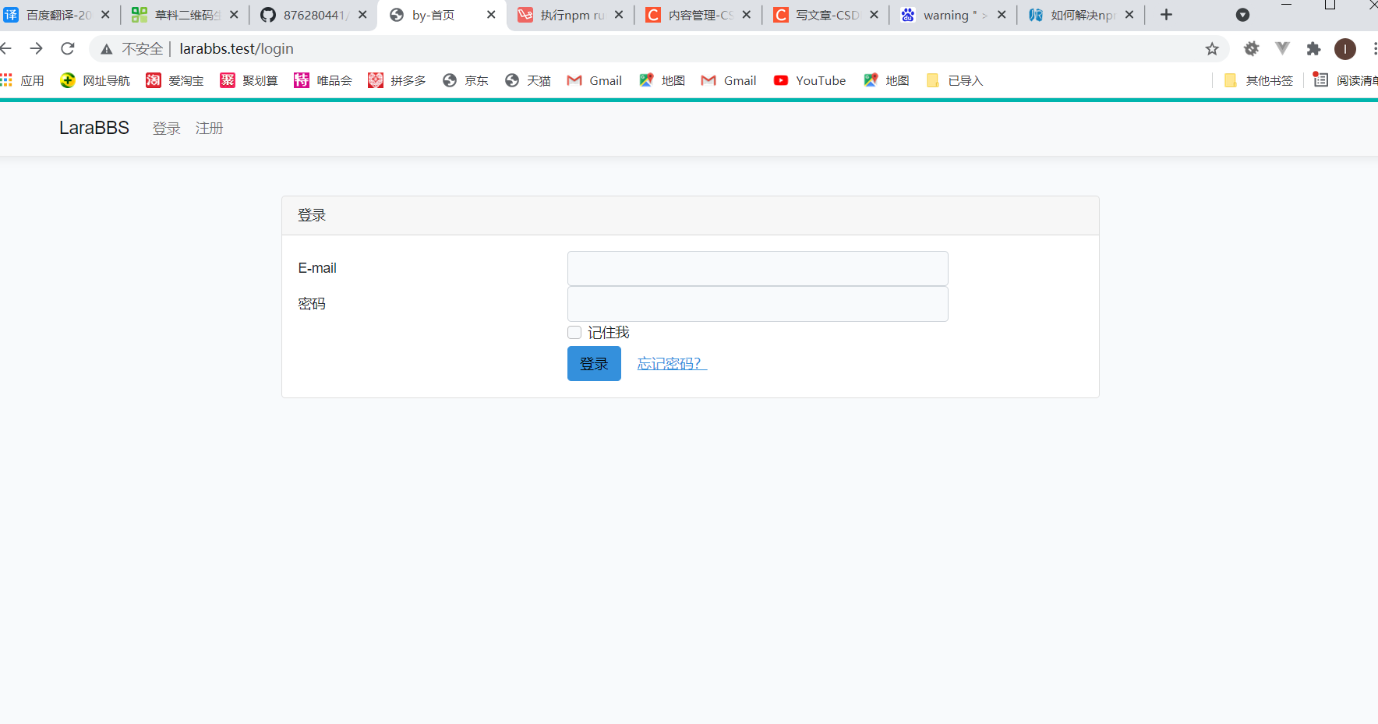This screenshot has height=724, width=1378.
Task: Open the 应用 apps grid shortcut
Action: coord(23,80)
